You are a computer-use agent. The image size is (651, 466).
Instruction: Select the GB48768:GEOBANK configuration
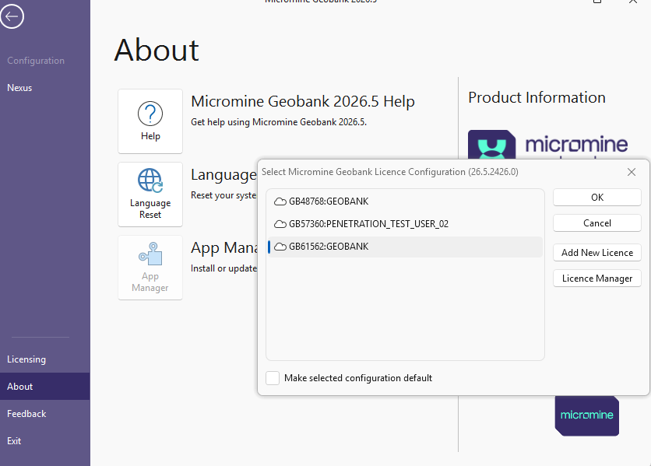point(405,201)
